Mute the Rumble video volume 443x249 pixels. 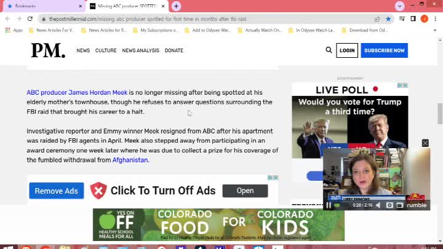click(x=378, y=205)
